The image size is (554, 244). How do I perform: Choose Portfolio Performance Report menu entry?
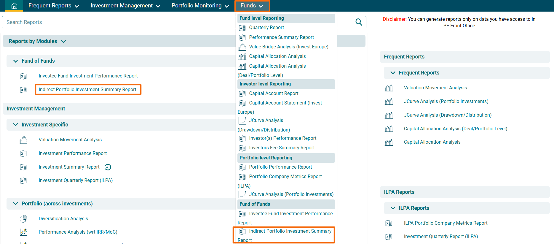(x=280, y=167)
